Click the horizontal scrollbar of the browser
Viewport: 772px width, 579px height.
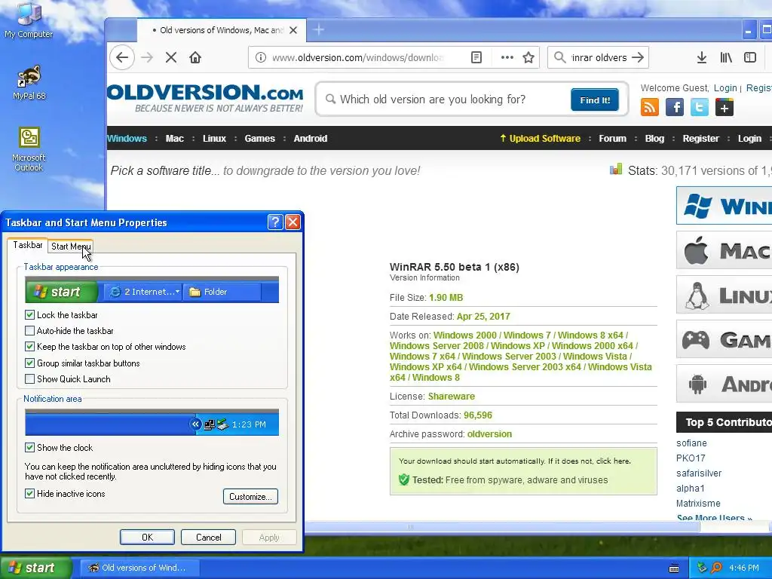pyautogui.click(x=502, y=527)
